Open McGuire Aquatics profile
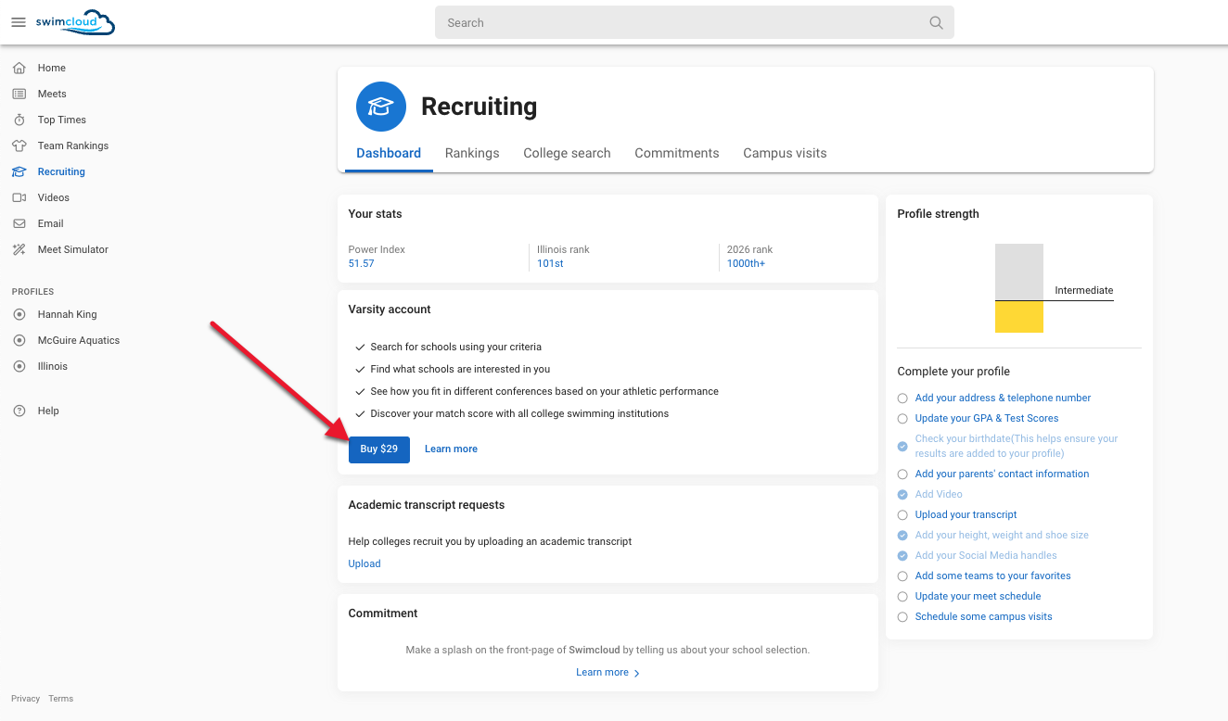This screenshot has width=1228, height=721. pyautogui.click(x=79, y=340)
